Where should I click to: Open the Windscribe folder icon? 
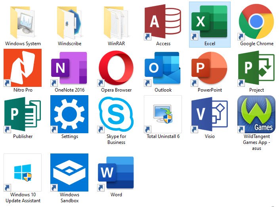(x=69, y=22)
